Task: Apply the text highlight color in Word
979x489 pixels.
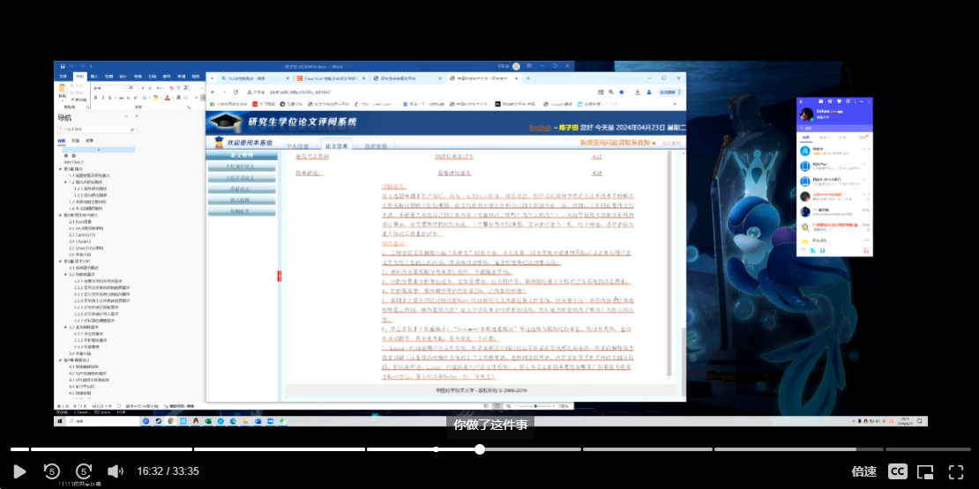Action: click(157, 98)
